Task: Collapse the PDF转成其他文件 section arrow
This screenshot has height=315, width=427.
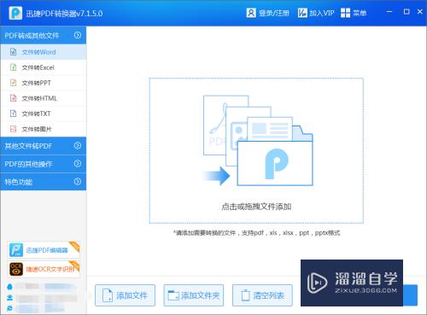Action: tap(78, 35)
